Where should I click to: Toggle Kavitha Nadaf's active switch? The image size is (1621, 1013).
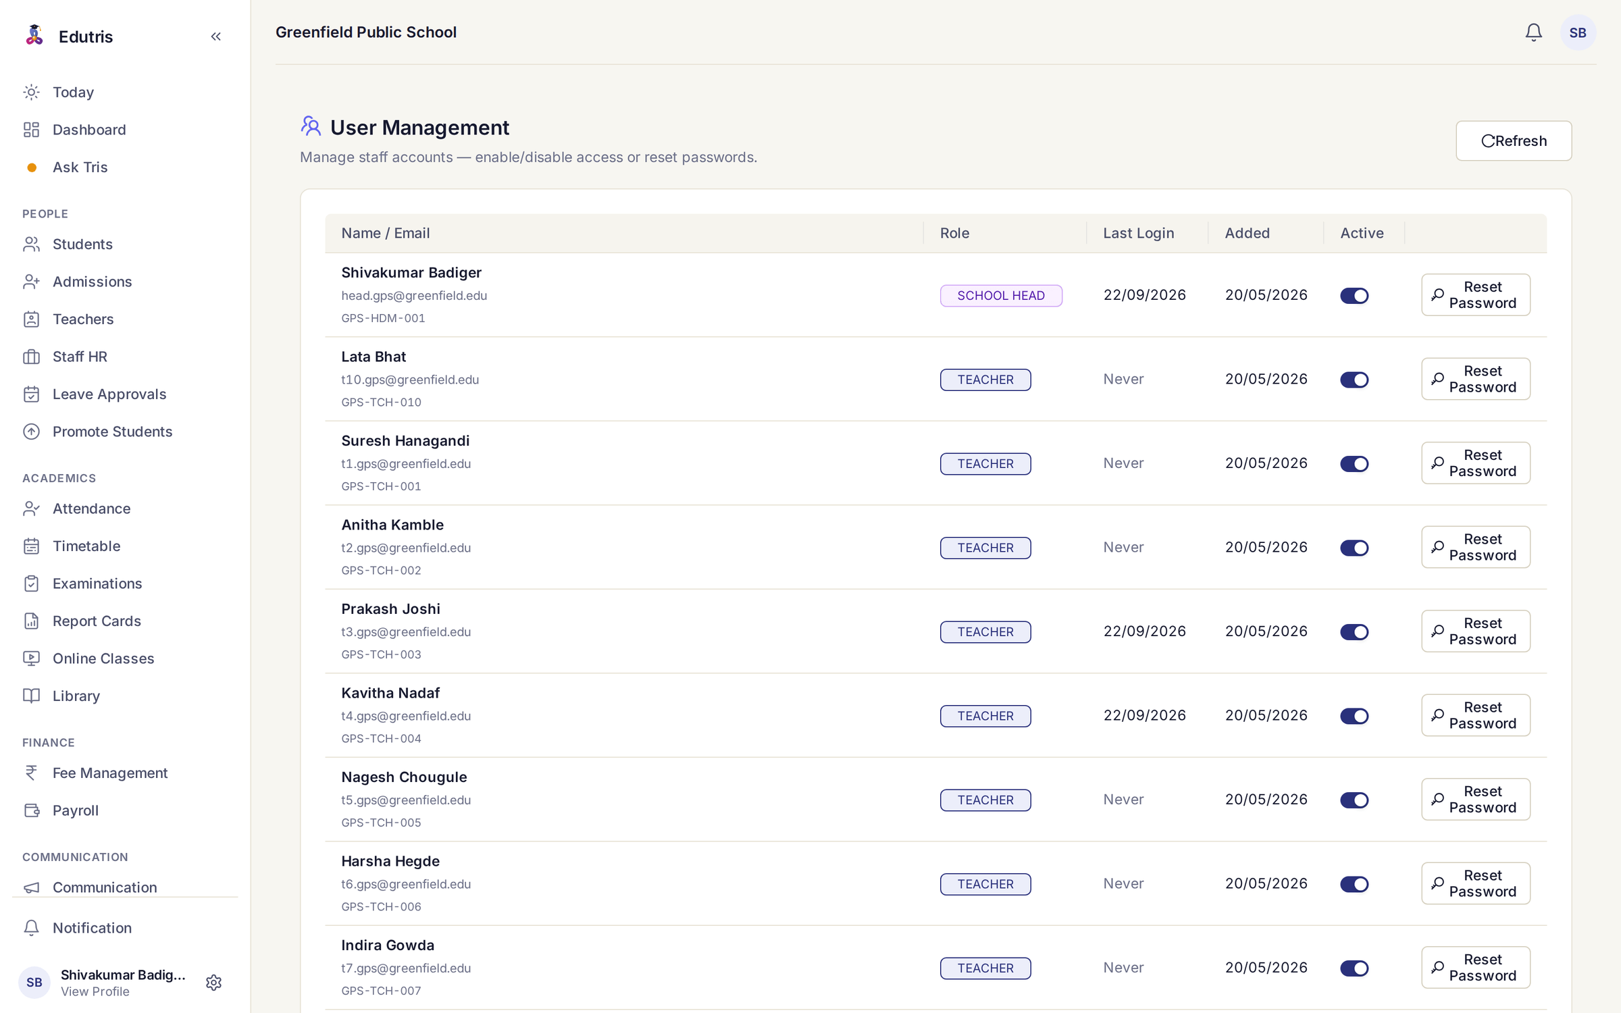pos(1354,716)
